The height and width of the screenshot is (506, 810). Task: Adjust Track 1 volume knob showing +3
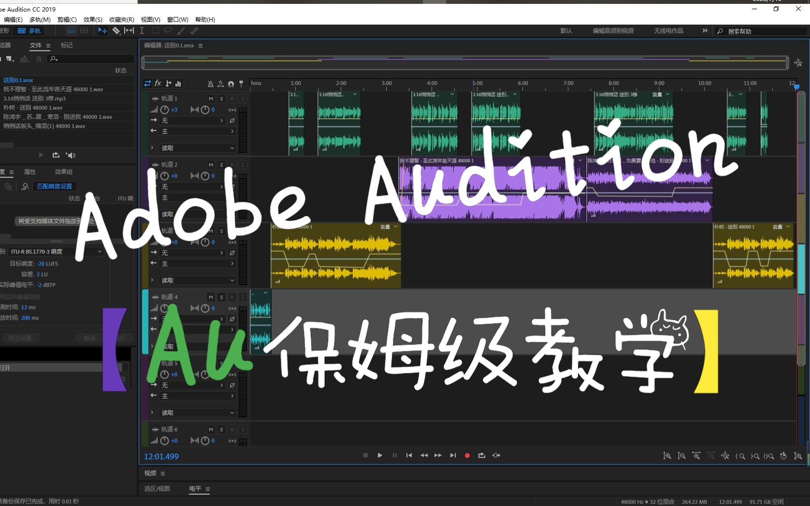[x=164, y=110]
